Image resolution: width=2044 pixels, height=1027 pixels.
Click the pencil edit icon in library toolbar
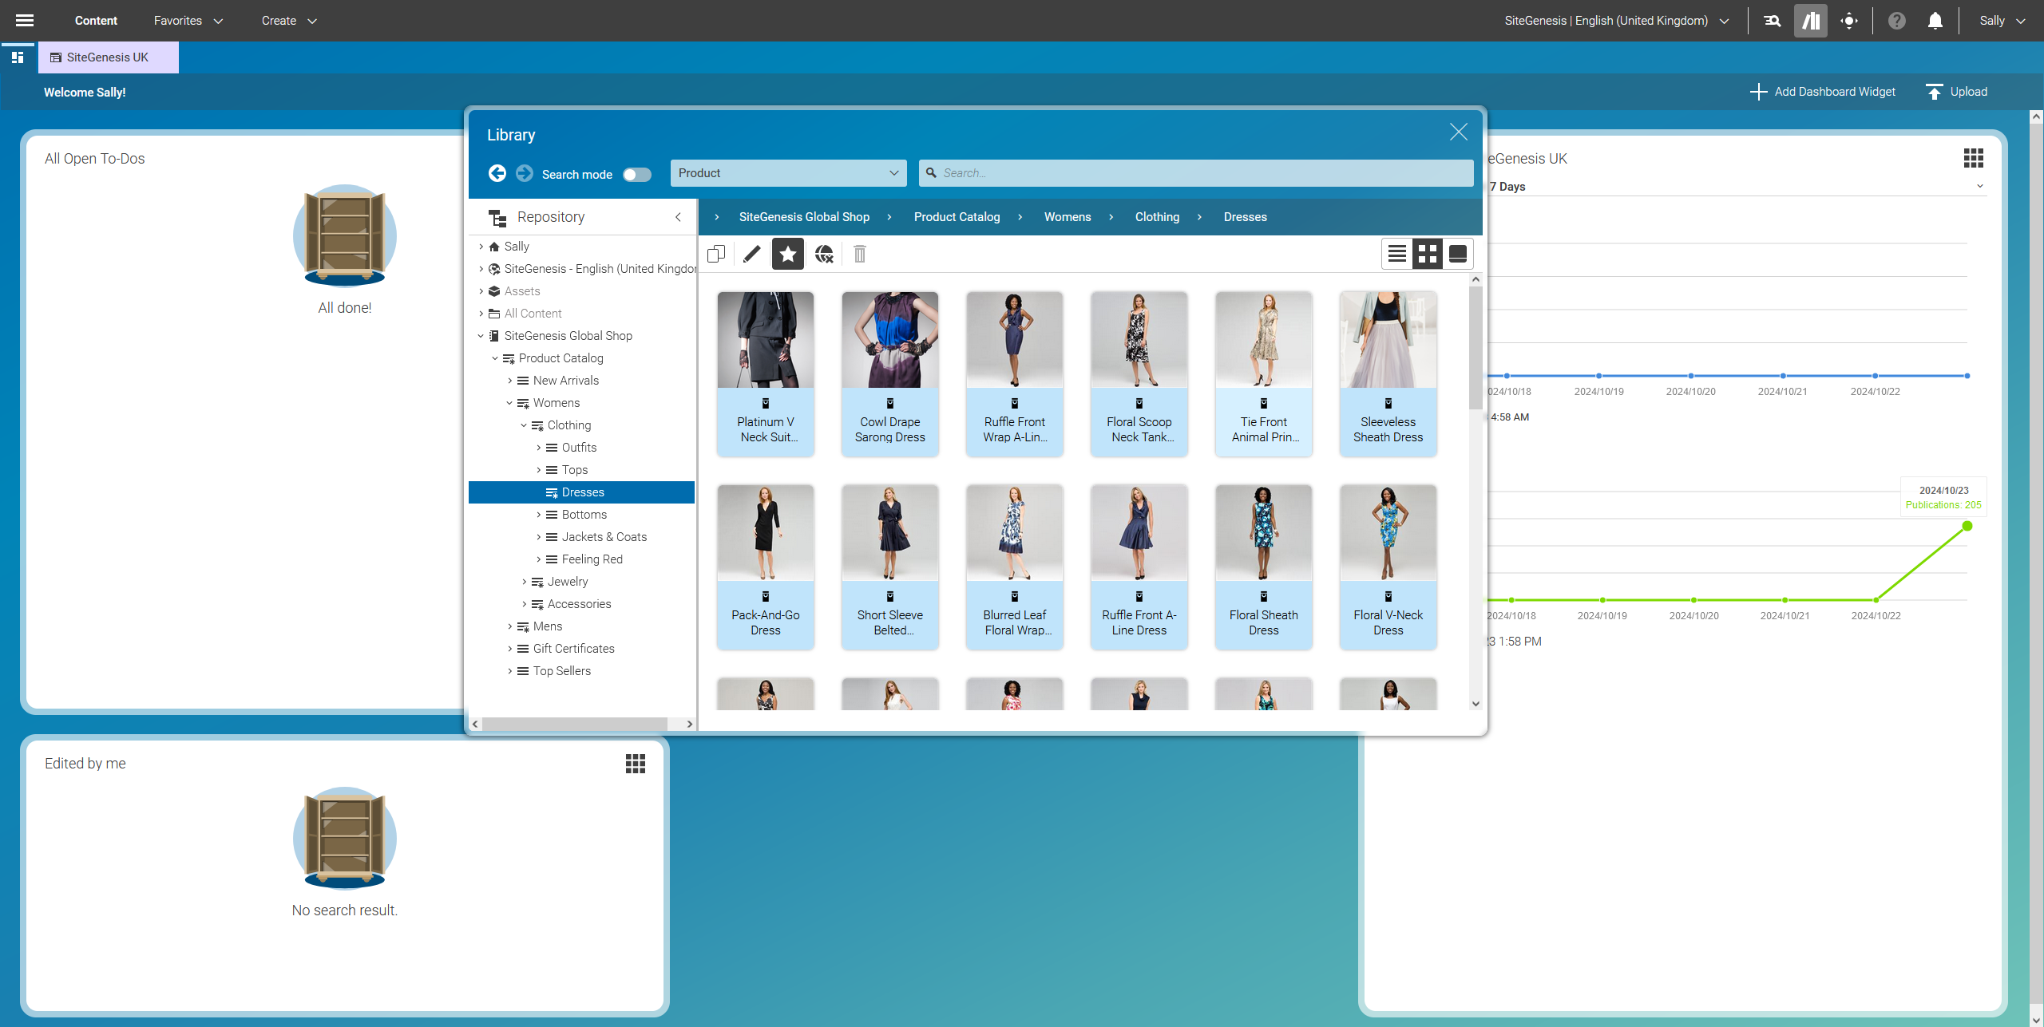(x=751, y=254)
